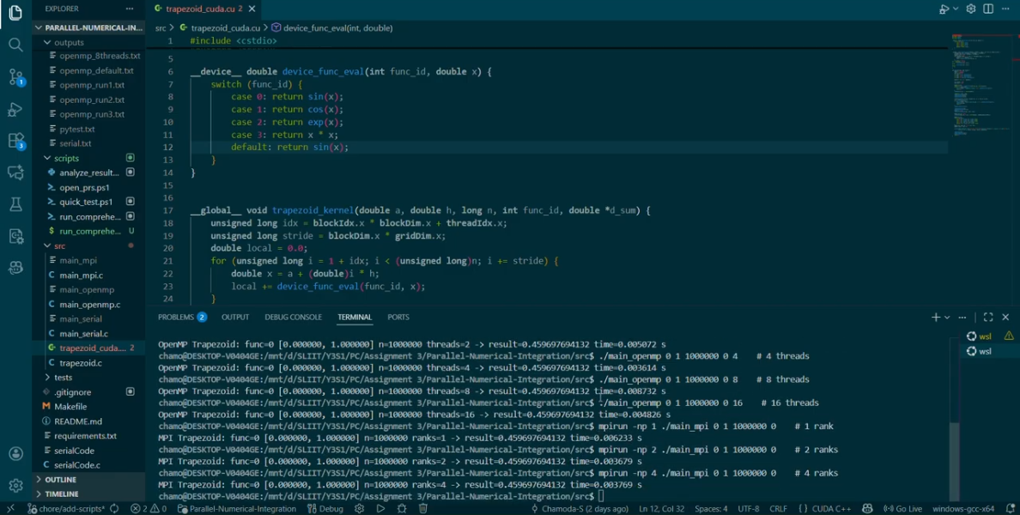Open Run and Debug view
This screenshot has height=515, width=1020.
coord(15,109)
